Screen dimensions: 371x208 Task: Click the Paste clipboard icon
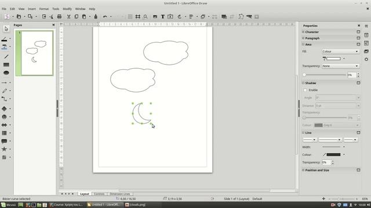click(x=84, y=17)
